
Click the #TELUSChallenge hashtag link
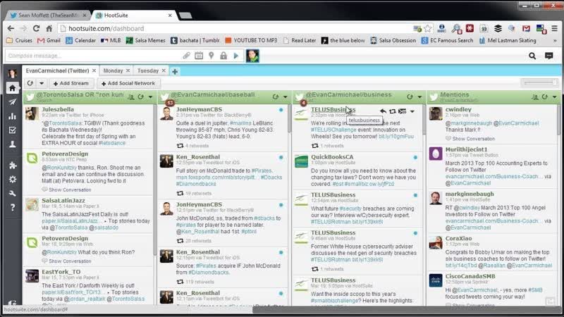(333, 130)
